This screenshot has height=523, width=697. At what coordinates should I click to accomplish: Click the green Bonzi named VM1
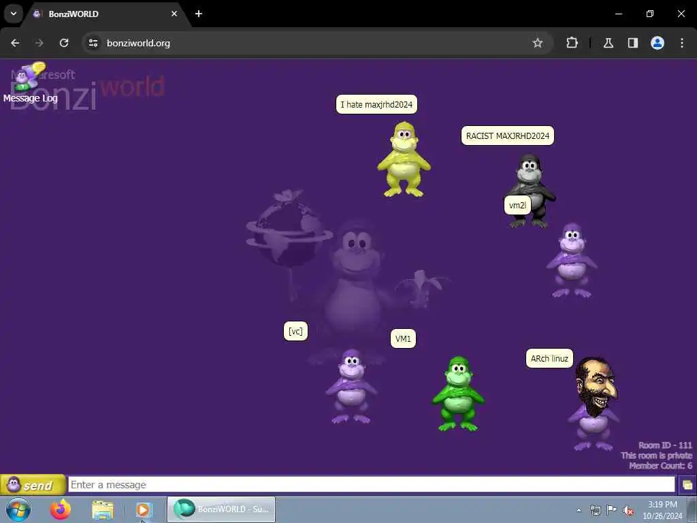(458, 393)
